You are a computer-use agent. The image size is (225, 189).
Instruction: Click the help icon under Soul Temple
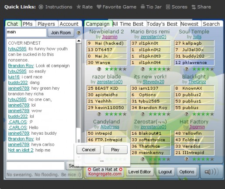(x=187, y=69)
